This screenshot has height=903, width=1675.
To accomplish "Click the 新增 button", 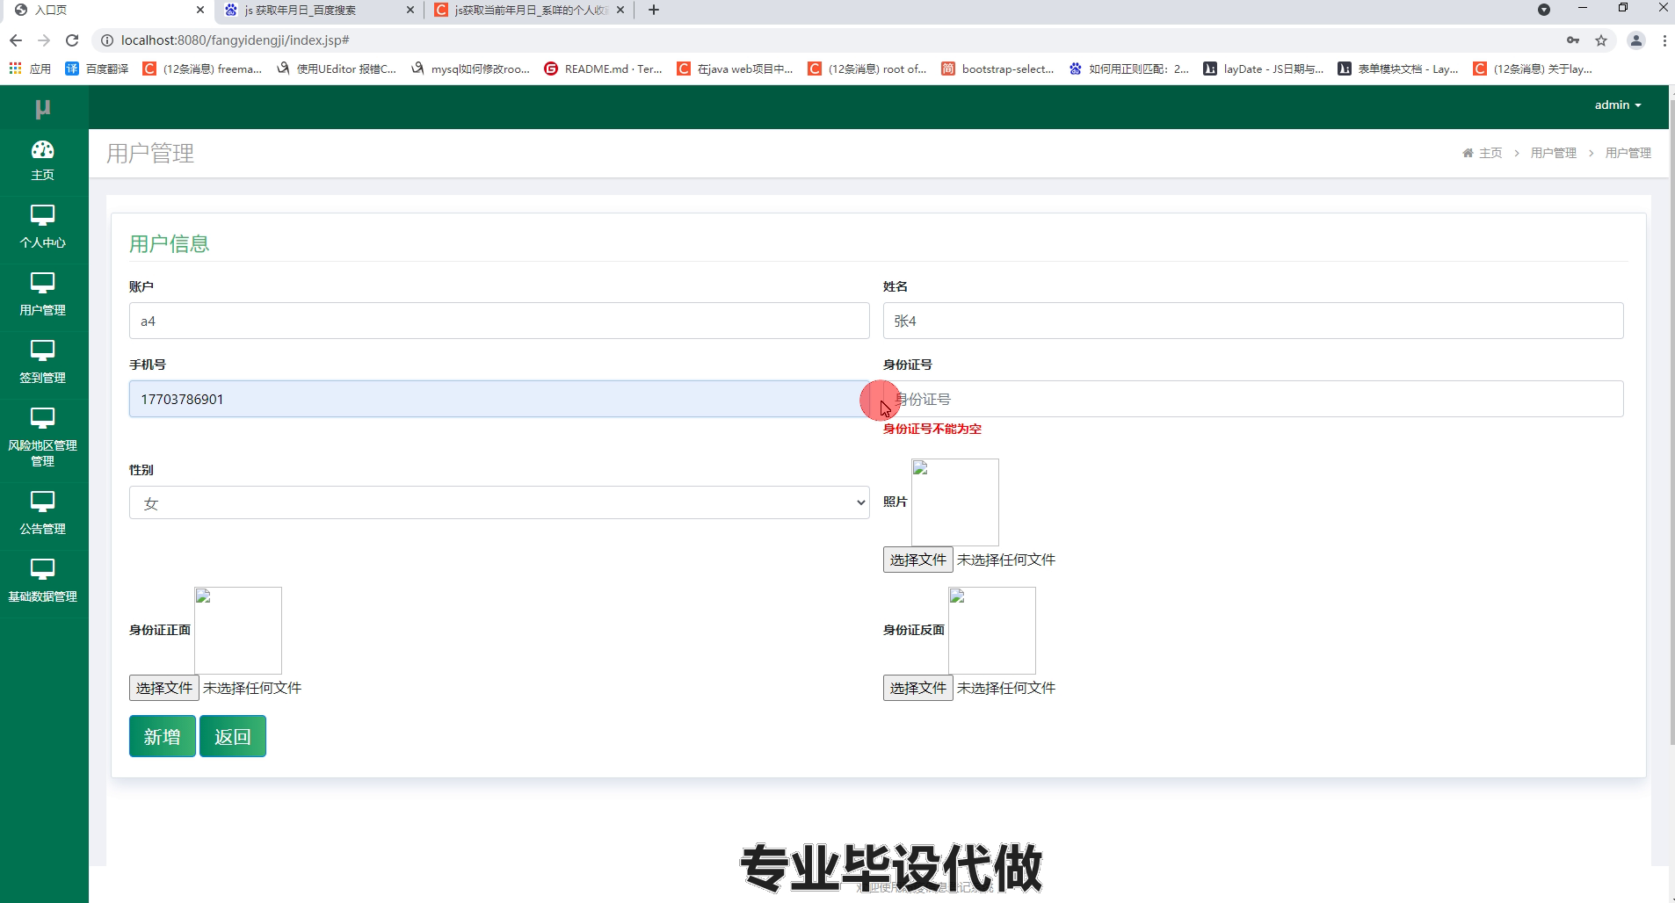I will coord(163,736).
